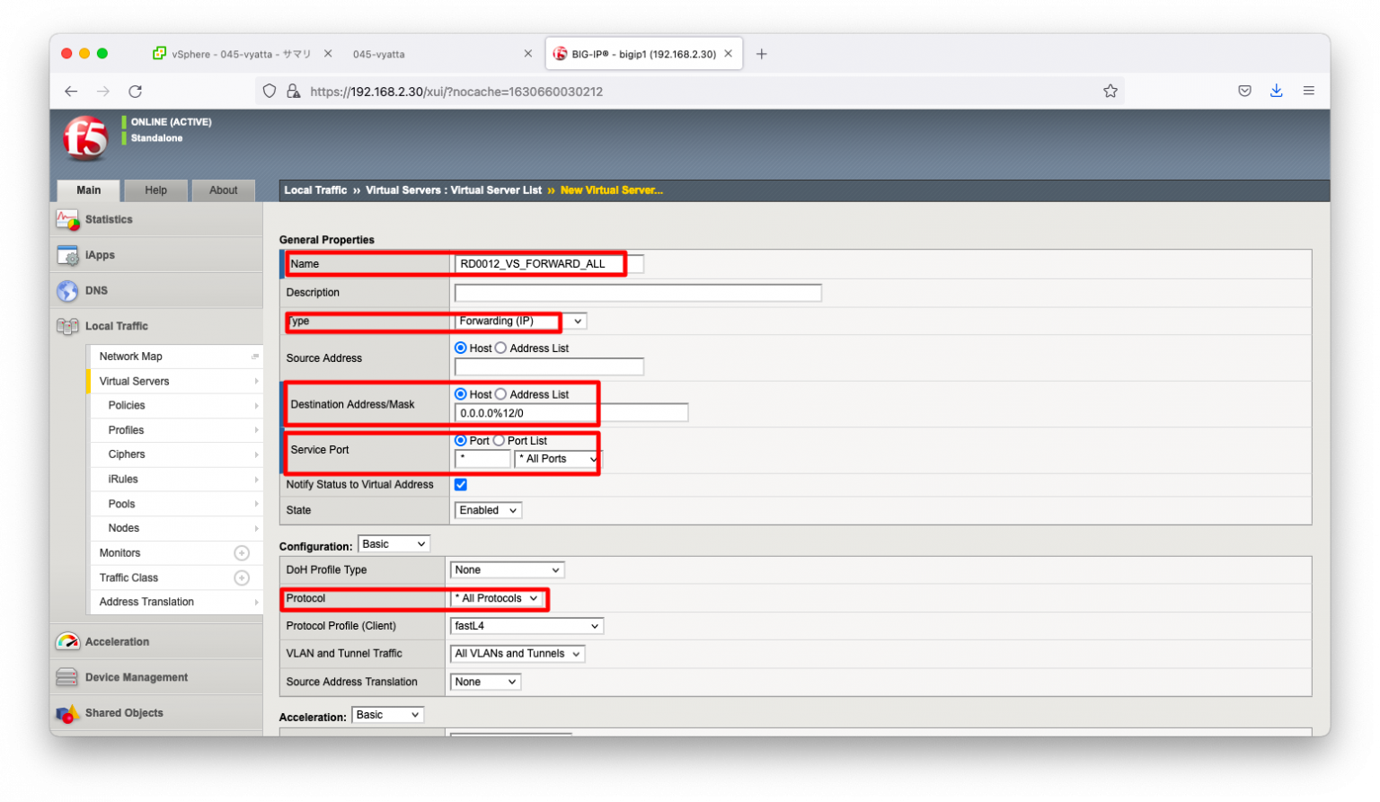The image size is (1380, 802).
Task: Click the Local Traffic module icon
Action: (x=67, y=326)
